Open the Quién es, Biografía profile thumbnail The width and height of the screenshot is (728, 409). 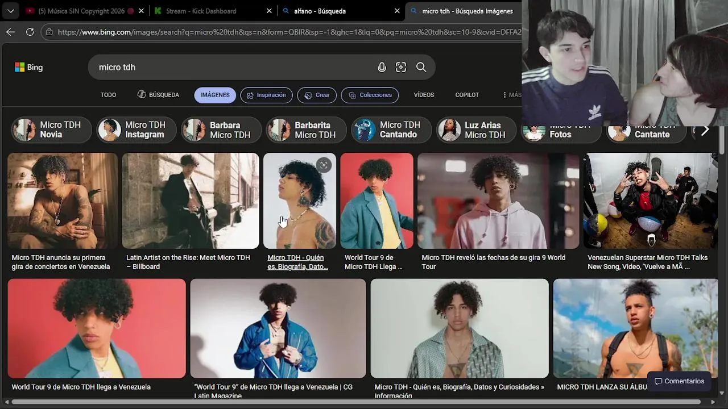pos(300,201)
